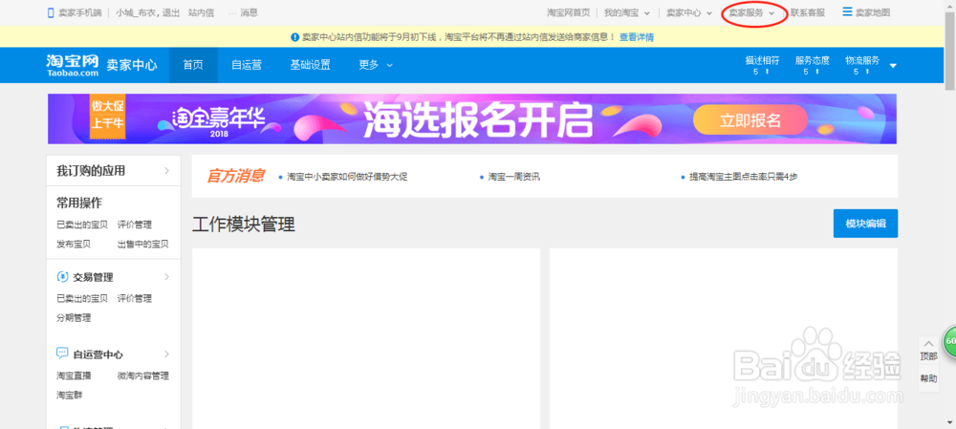Click the 卖家中心 header title
This screenshot has height=429, width=956.
pyautogui.click(x=132, y=65)
